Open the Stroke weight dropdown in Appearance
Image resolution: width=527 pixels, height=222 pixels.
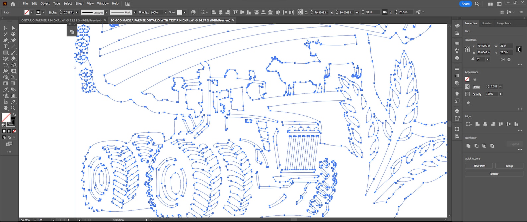(x=500, y=86)
